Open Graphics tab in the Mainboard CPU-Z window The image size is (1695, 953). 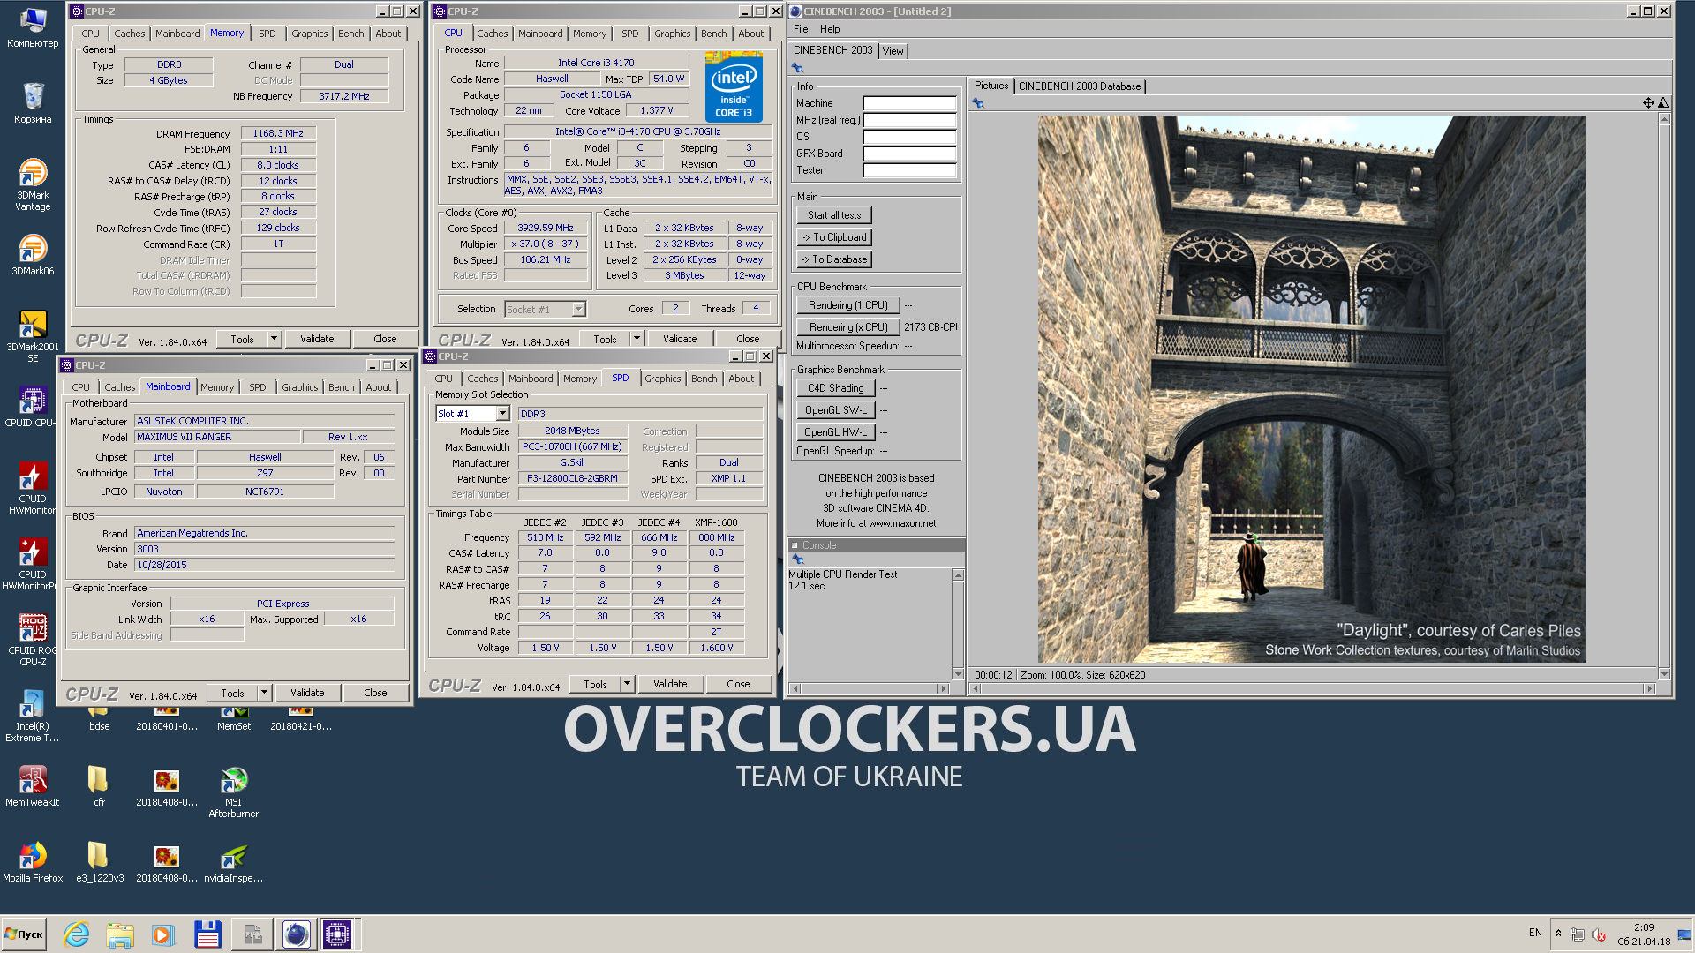pyautogui.click(x=300, y=387)
